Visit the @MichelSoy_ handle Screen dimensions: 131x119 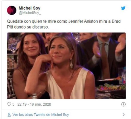(30, 13)
